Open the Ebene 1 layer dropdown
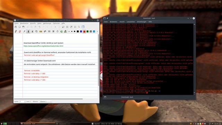 (45, 101)
